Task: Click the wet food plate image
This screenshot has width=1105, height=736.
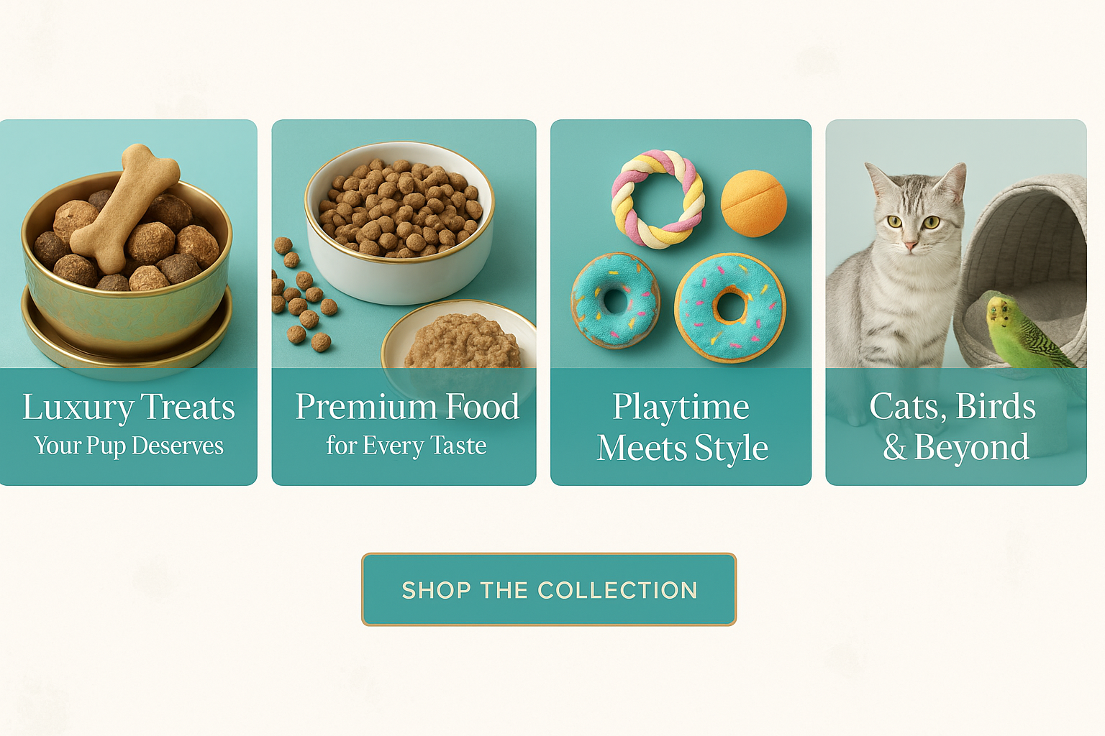Action: 459,336
